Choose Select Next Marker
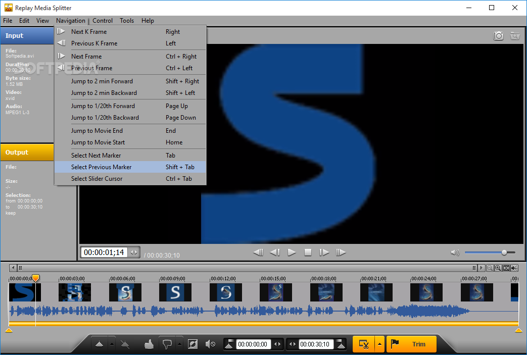527x355 pixels. [130, 155]
